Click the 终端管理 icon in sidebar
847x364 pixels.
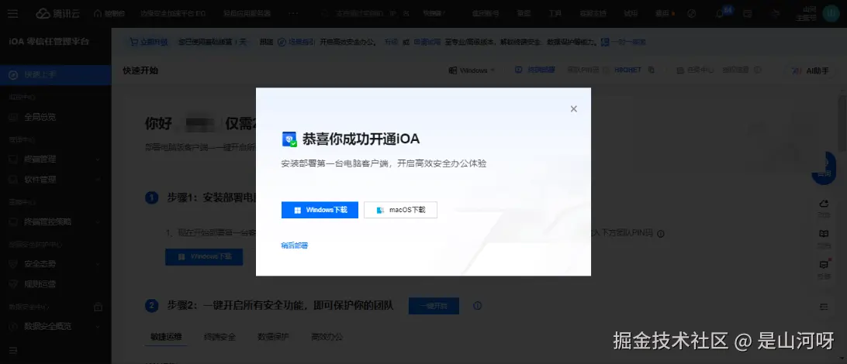tap(13, 160)
